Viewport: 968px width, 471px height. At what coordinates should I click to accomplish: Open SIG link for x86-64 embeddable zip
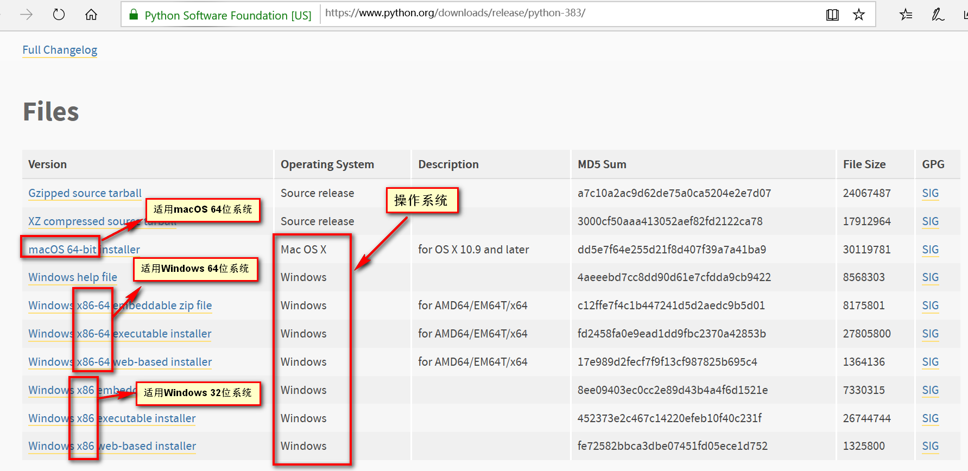(930, 305)
